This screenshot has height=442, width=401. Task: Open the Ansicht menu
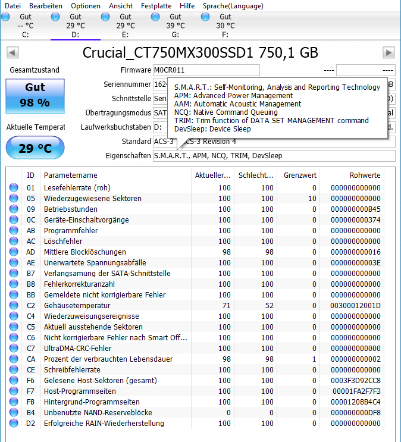(x=121, y=5)
